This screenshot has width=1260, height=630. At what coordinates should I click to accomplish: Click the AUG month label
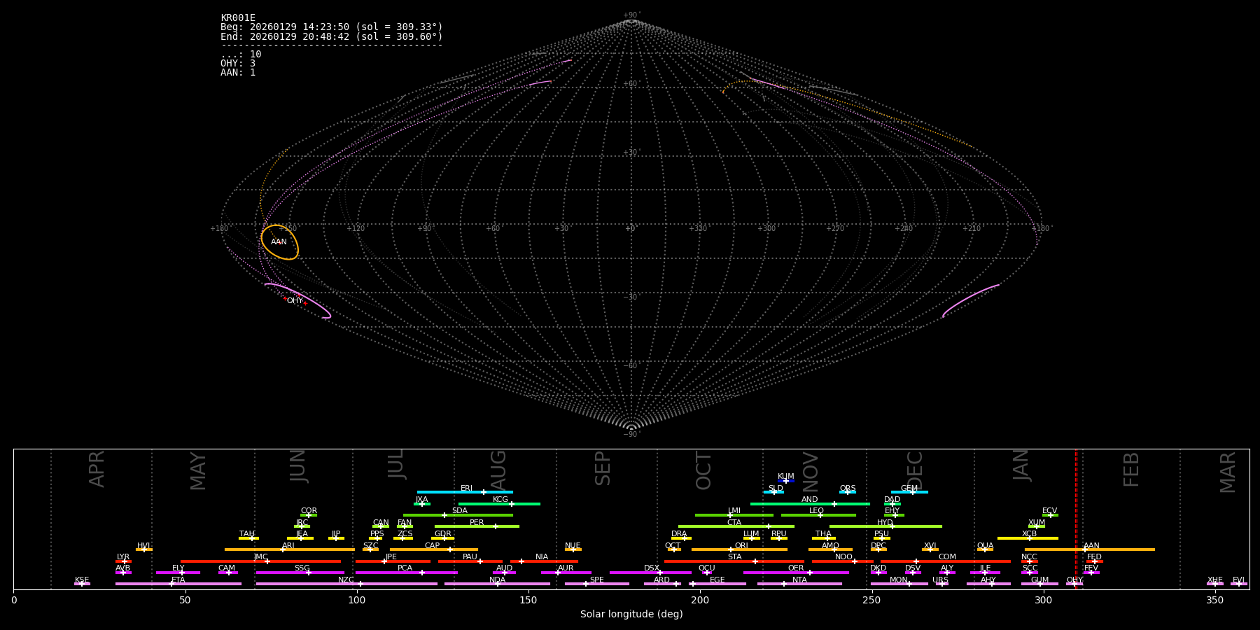coord(498,469)
